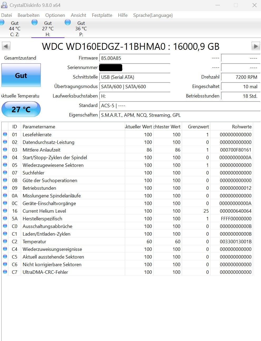Click the Firmware field 85.00A85
261x341 pixels.
[135, 58]
